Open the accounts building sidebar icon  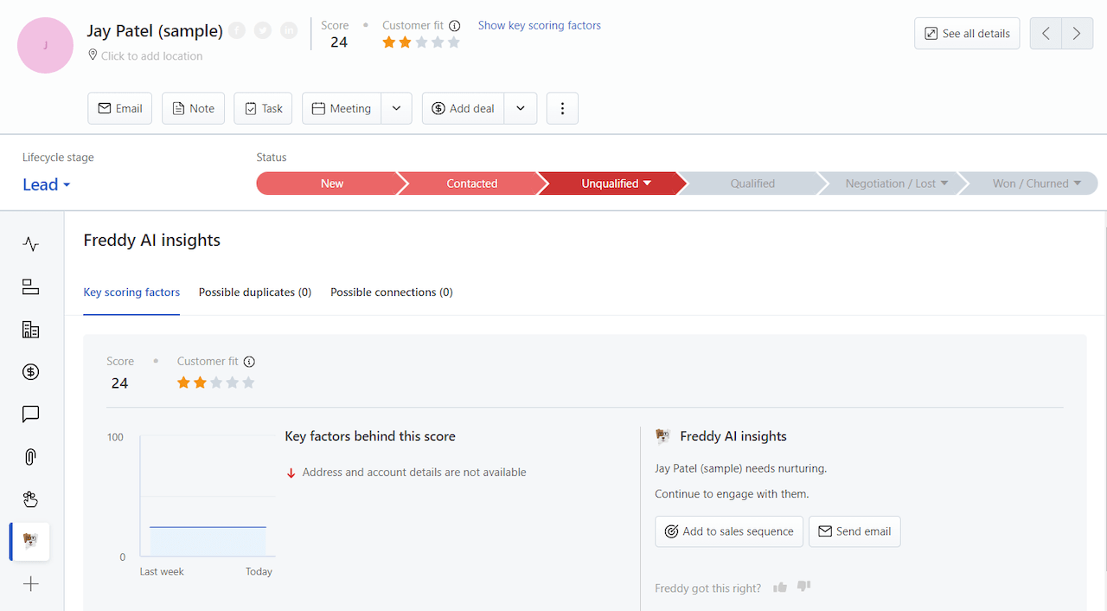31,330
